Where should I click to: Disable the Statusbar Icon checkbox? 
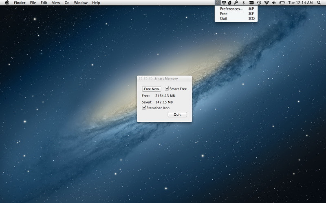[144, 108]
